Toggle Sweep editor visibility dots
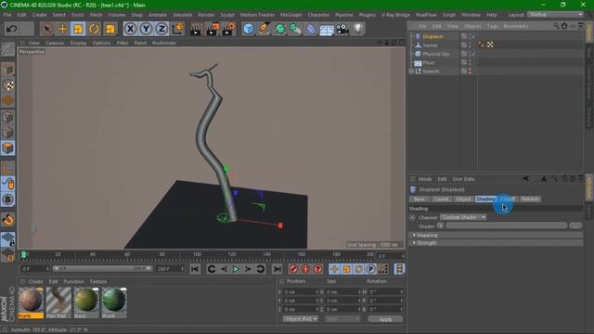 [470, 45]
